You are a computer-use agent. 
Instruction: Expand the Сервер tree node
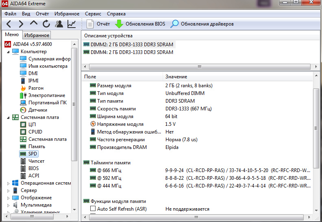[8, 191]
